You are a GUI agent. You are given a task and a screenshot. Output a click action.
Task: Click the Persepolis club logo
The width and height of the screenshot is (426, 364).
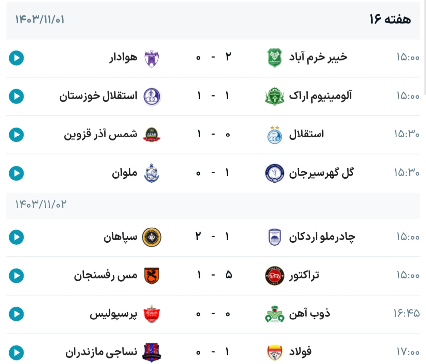tap(152, 314)
